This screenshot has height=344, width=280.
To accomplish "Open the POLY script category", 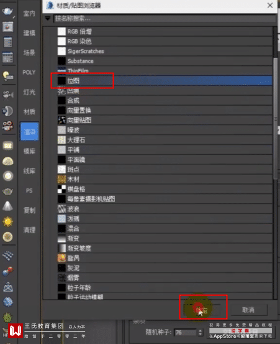I will tap(29, 72).
